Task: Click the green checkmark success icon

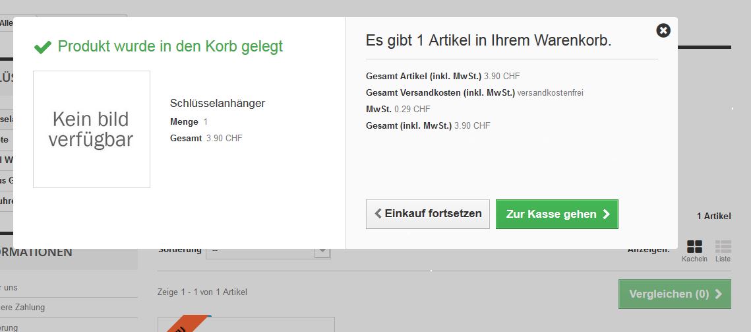Action: (43, 47)
